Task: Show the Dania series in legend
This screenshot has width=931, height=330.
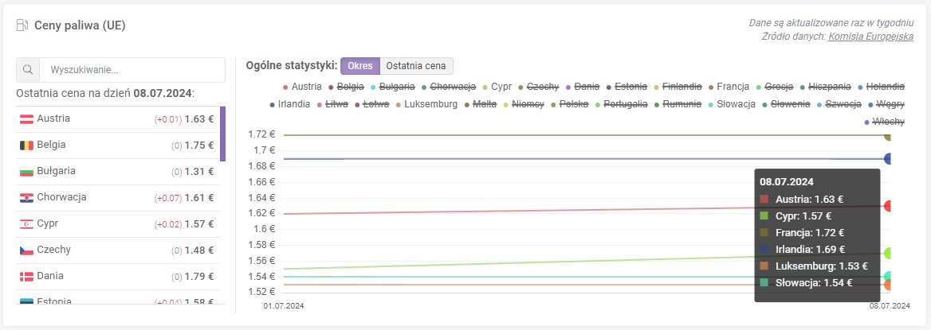Action: click(x=582, y=87)
